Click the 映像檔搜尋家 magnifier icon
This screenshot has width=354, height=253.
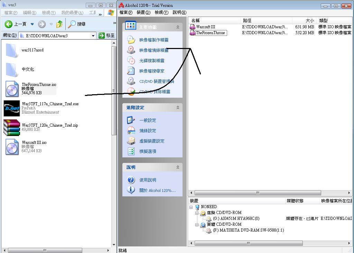(131, 71)
